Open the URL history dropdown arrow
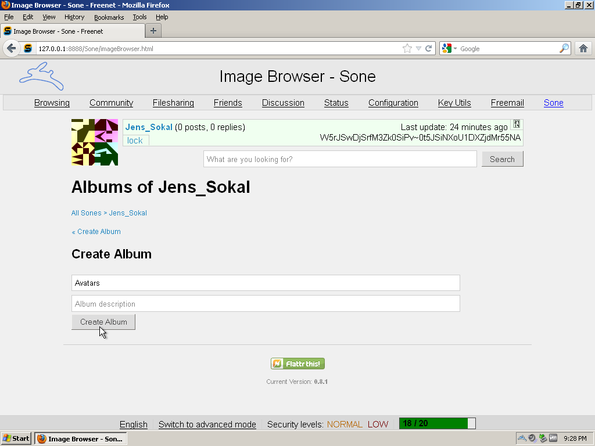 418,49
